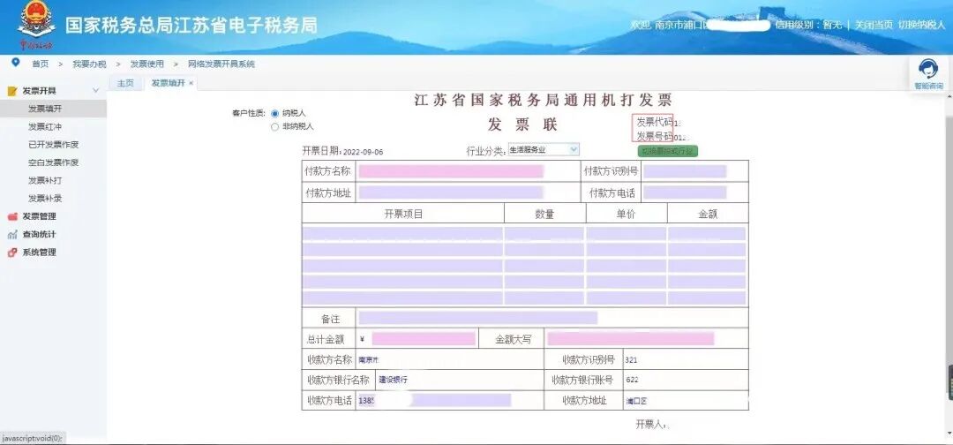This screenshot has width=953, height=445.
Task: Expand 发票管理 section
Action: pyautogui.click(x=40, y=216)
